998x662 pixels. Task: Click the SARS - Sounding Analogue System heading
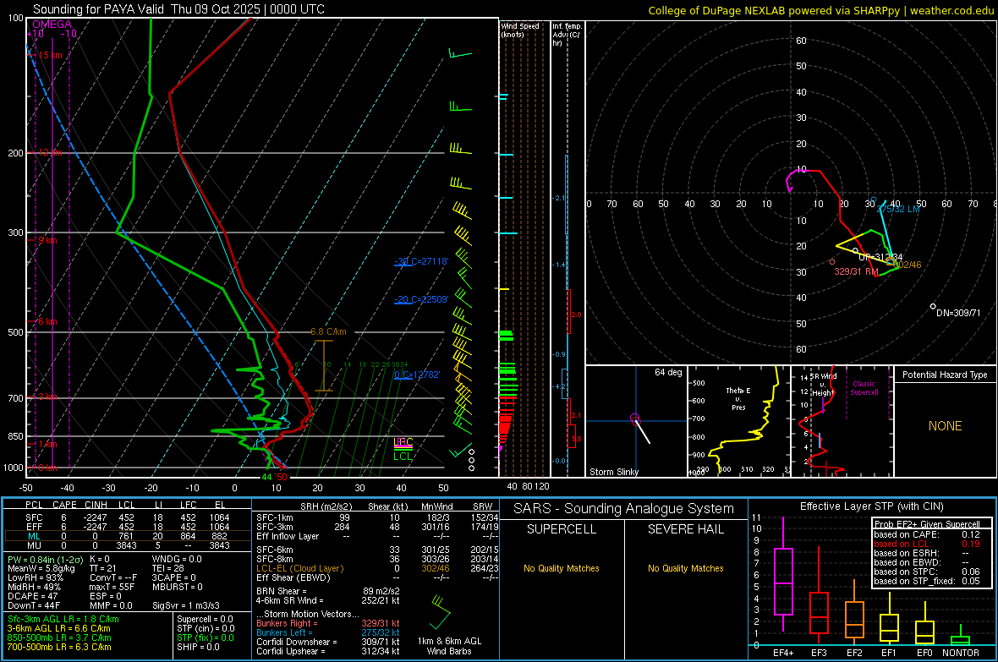(x=624, y=509)
